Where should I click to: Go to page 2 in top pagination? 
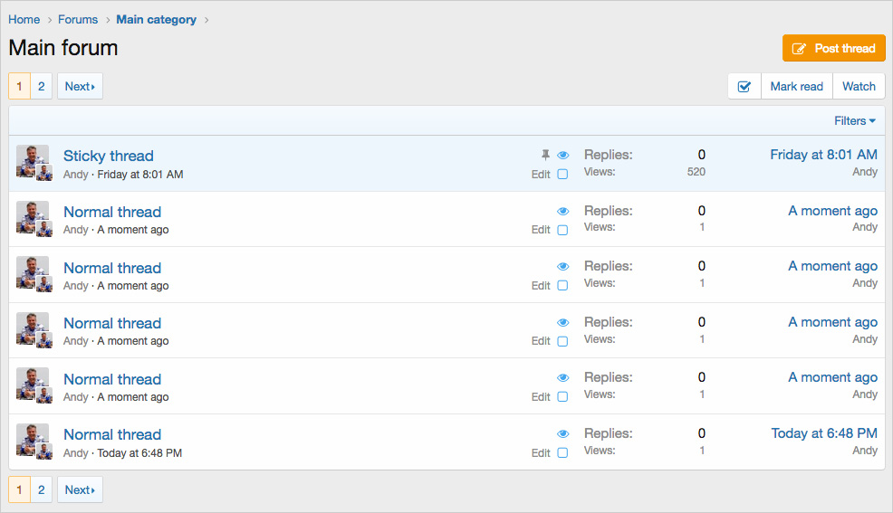[x=41, y=86]
